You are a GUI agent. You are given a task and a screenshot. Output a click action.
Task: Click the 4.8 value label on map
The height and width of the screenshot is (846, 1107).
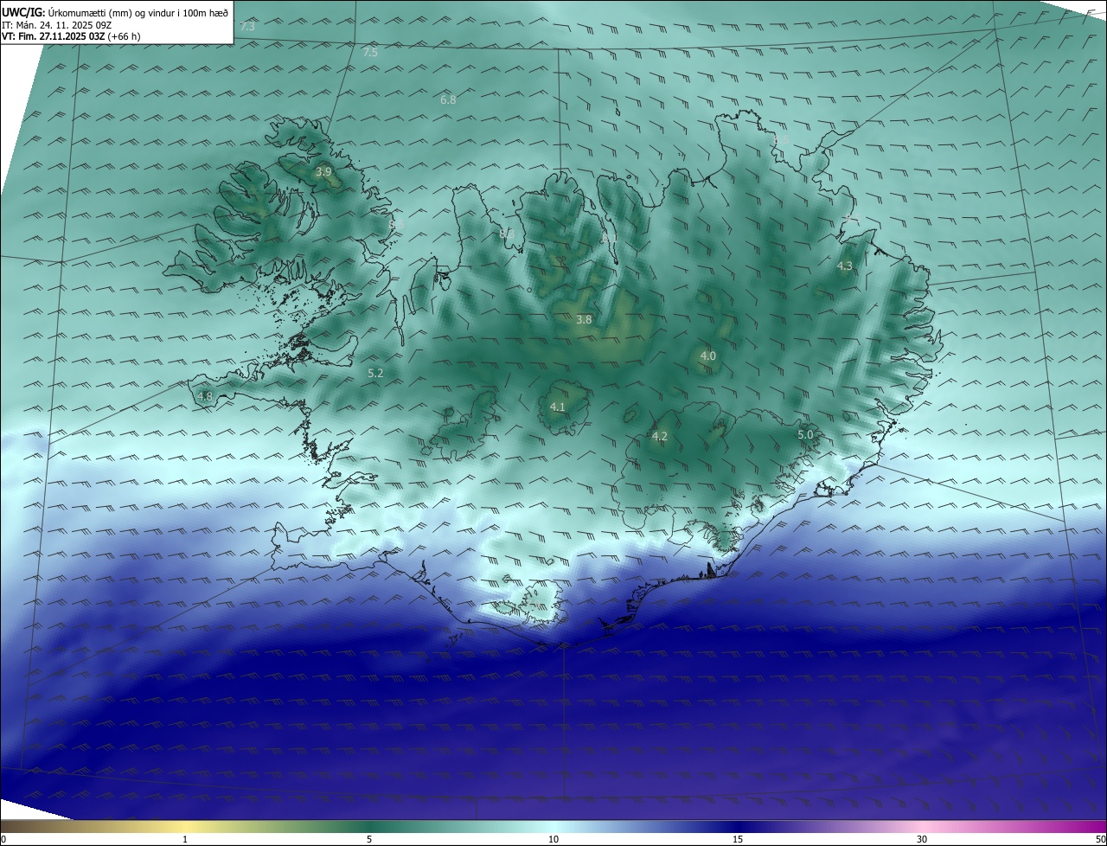click(205, 397)
